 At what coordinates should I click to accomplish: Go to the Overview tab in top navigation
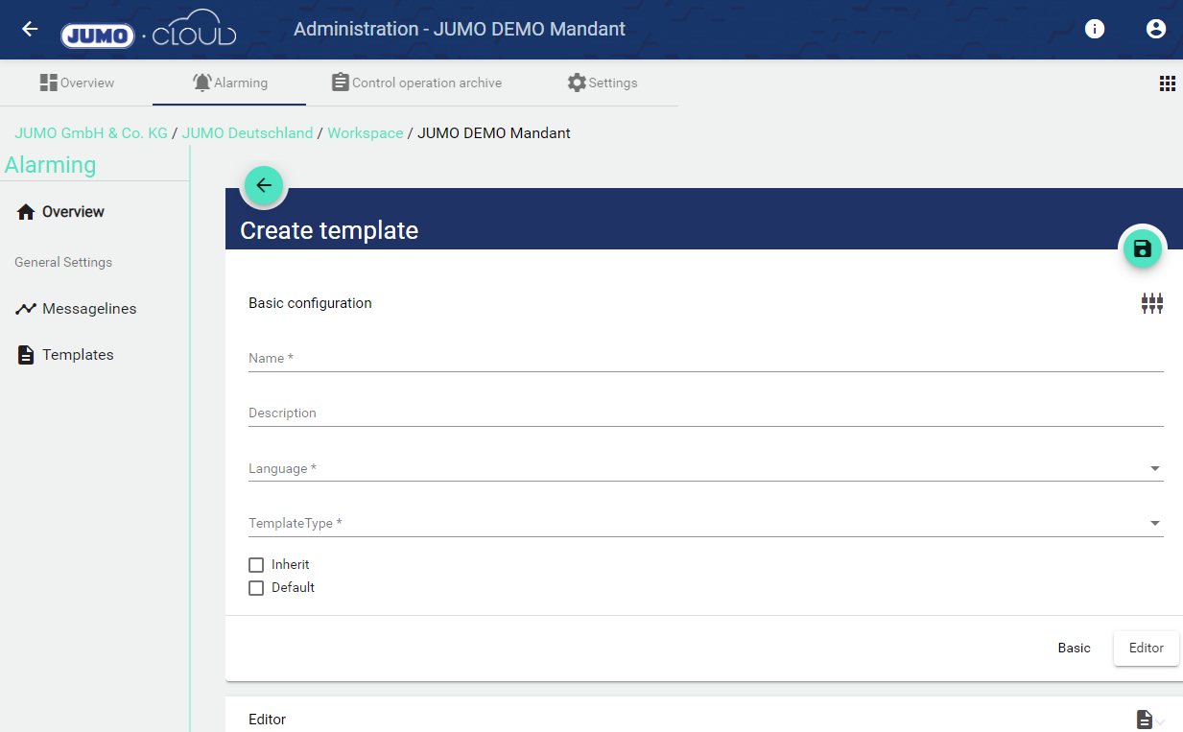pos(77,83)
